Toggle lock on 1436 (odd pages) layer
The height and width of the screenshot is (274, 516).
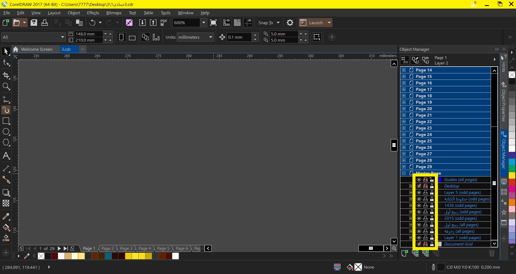pyautogui.click(x=432, y=205)
